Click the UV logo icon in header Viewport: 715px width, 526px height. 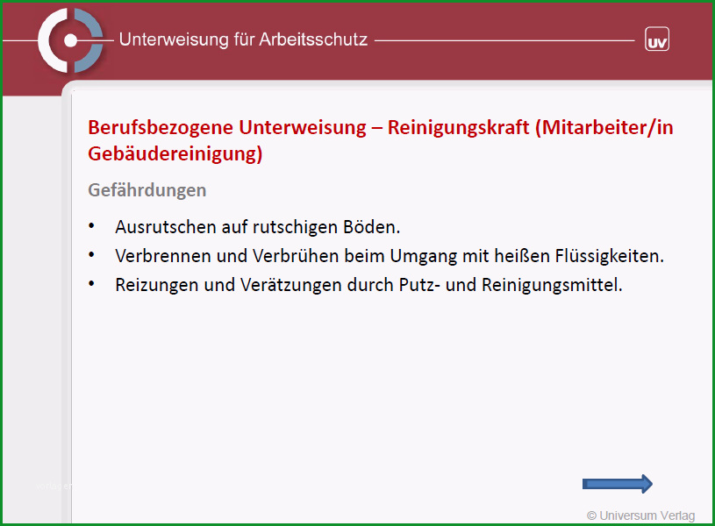point(657,39)
